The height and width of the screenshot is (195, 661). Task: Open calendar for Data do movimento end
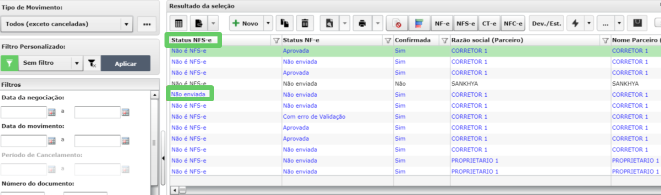[x=125, y=141]
